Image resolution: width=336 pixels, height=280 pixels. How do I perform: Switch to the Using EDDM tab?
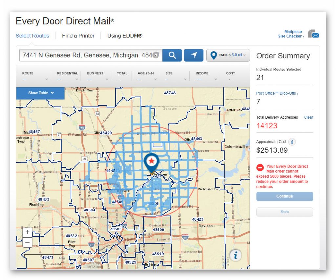pos(124,36)
